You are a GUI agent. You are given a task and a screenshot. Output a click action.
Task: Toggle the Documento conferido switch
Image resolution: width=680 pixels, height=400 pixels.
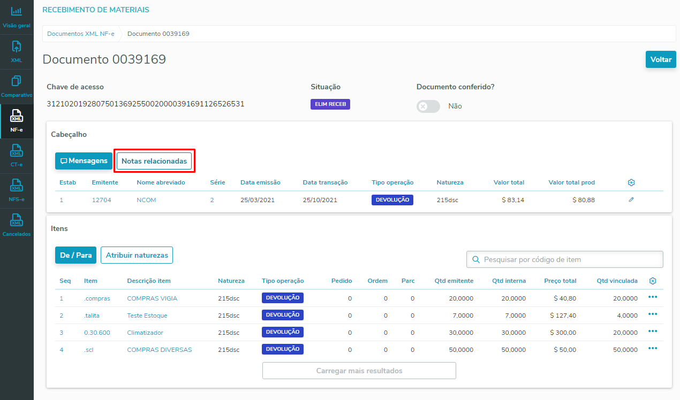428,106
